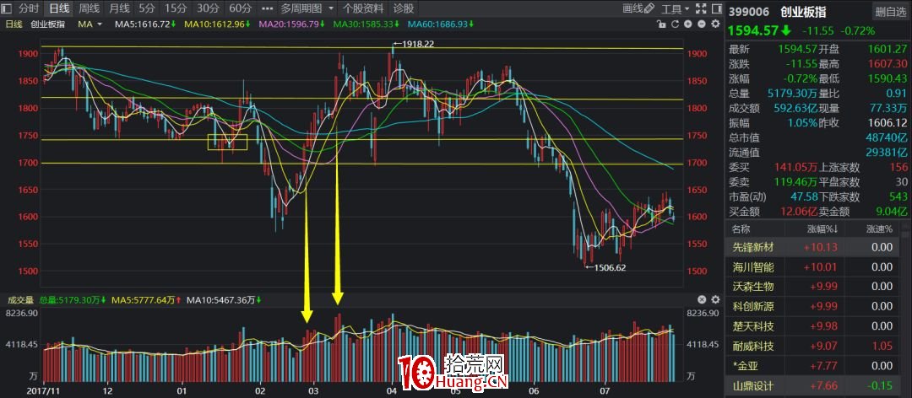Switch to 15分 minute chart
Viewport: 912px width, 398px height.
pos(175,8)
